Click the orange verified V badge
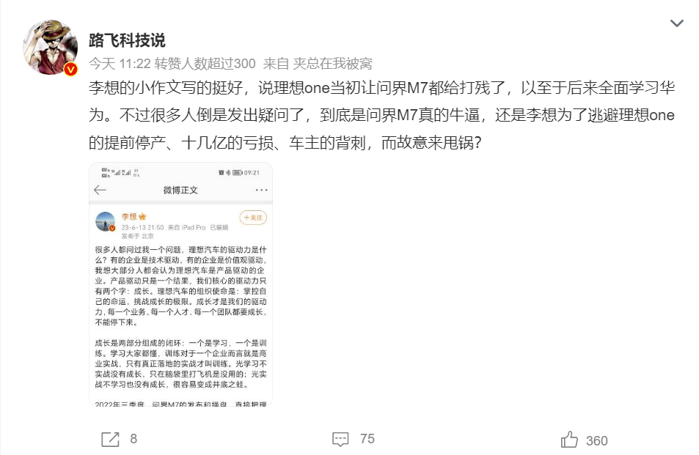Viewport: 699px width, 455px height. (x=70, y=69)
